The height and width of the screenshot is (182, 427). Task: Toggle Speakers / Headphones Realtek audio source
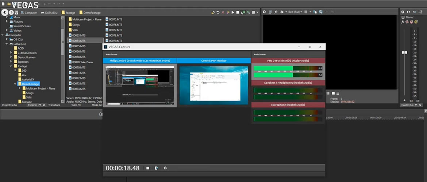pyautogui.click(x=288, y=83)
